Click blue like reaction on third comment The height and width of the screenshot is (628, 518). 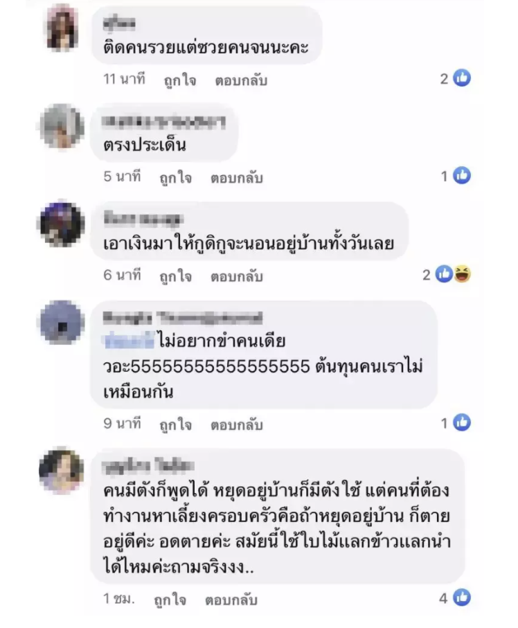[444, 274]
